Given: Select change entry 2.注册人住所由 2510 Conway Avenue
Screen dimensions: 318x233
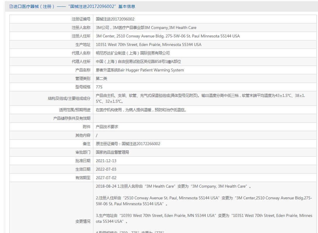Looking at the screenshot, I should (204, 201).
